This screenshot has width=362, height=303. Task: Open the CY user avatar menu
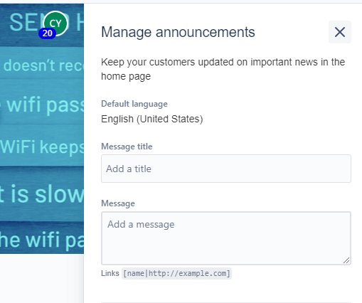(55, 23)
